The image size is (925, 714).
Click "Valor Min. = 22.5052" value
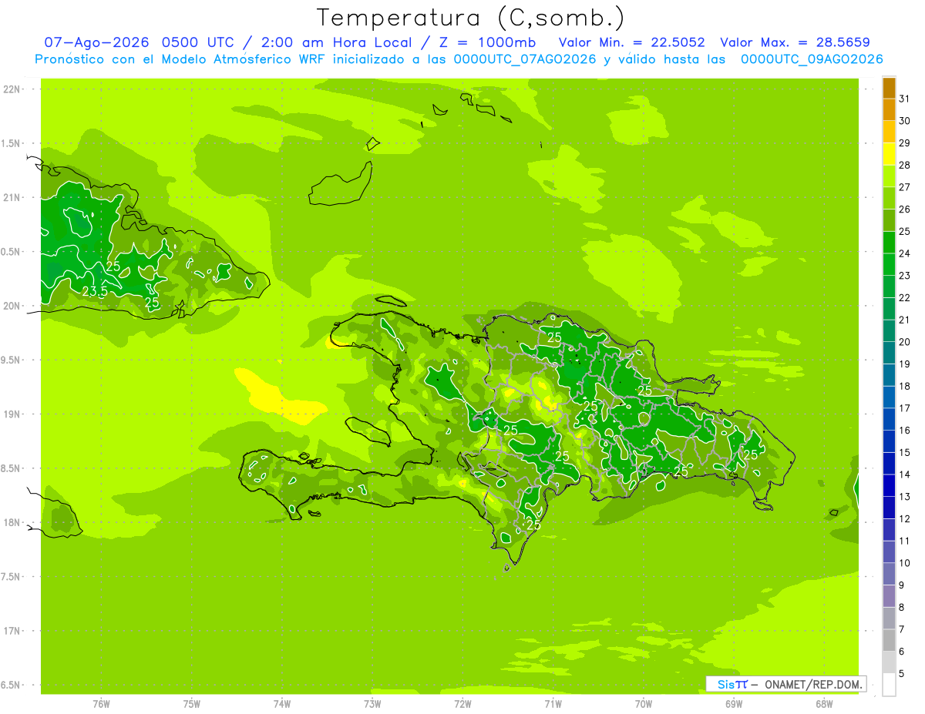631,43
